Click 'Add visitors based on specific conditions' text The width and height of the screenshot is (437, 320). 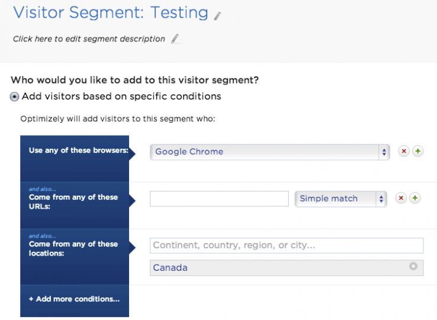pos(121,96)
